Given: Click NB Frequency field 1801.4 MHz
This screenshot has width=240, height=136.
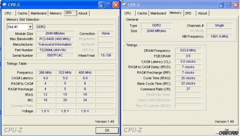Looking at the screenshot, I should pos(219,36).
